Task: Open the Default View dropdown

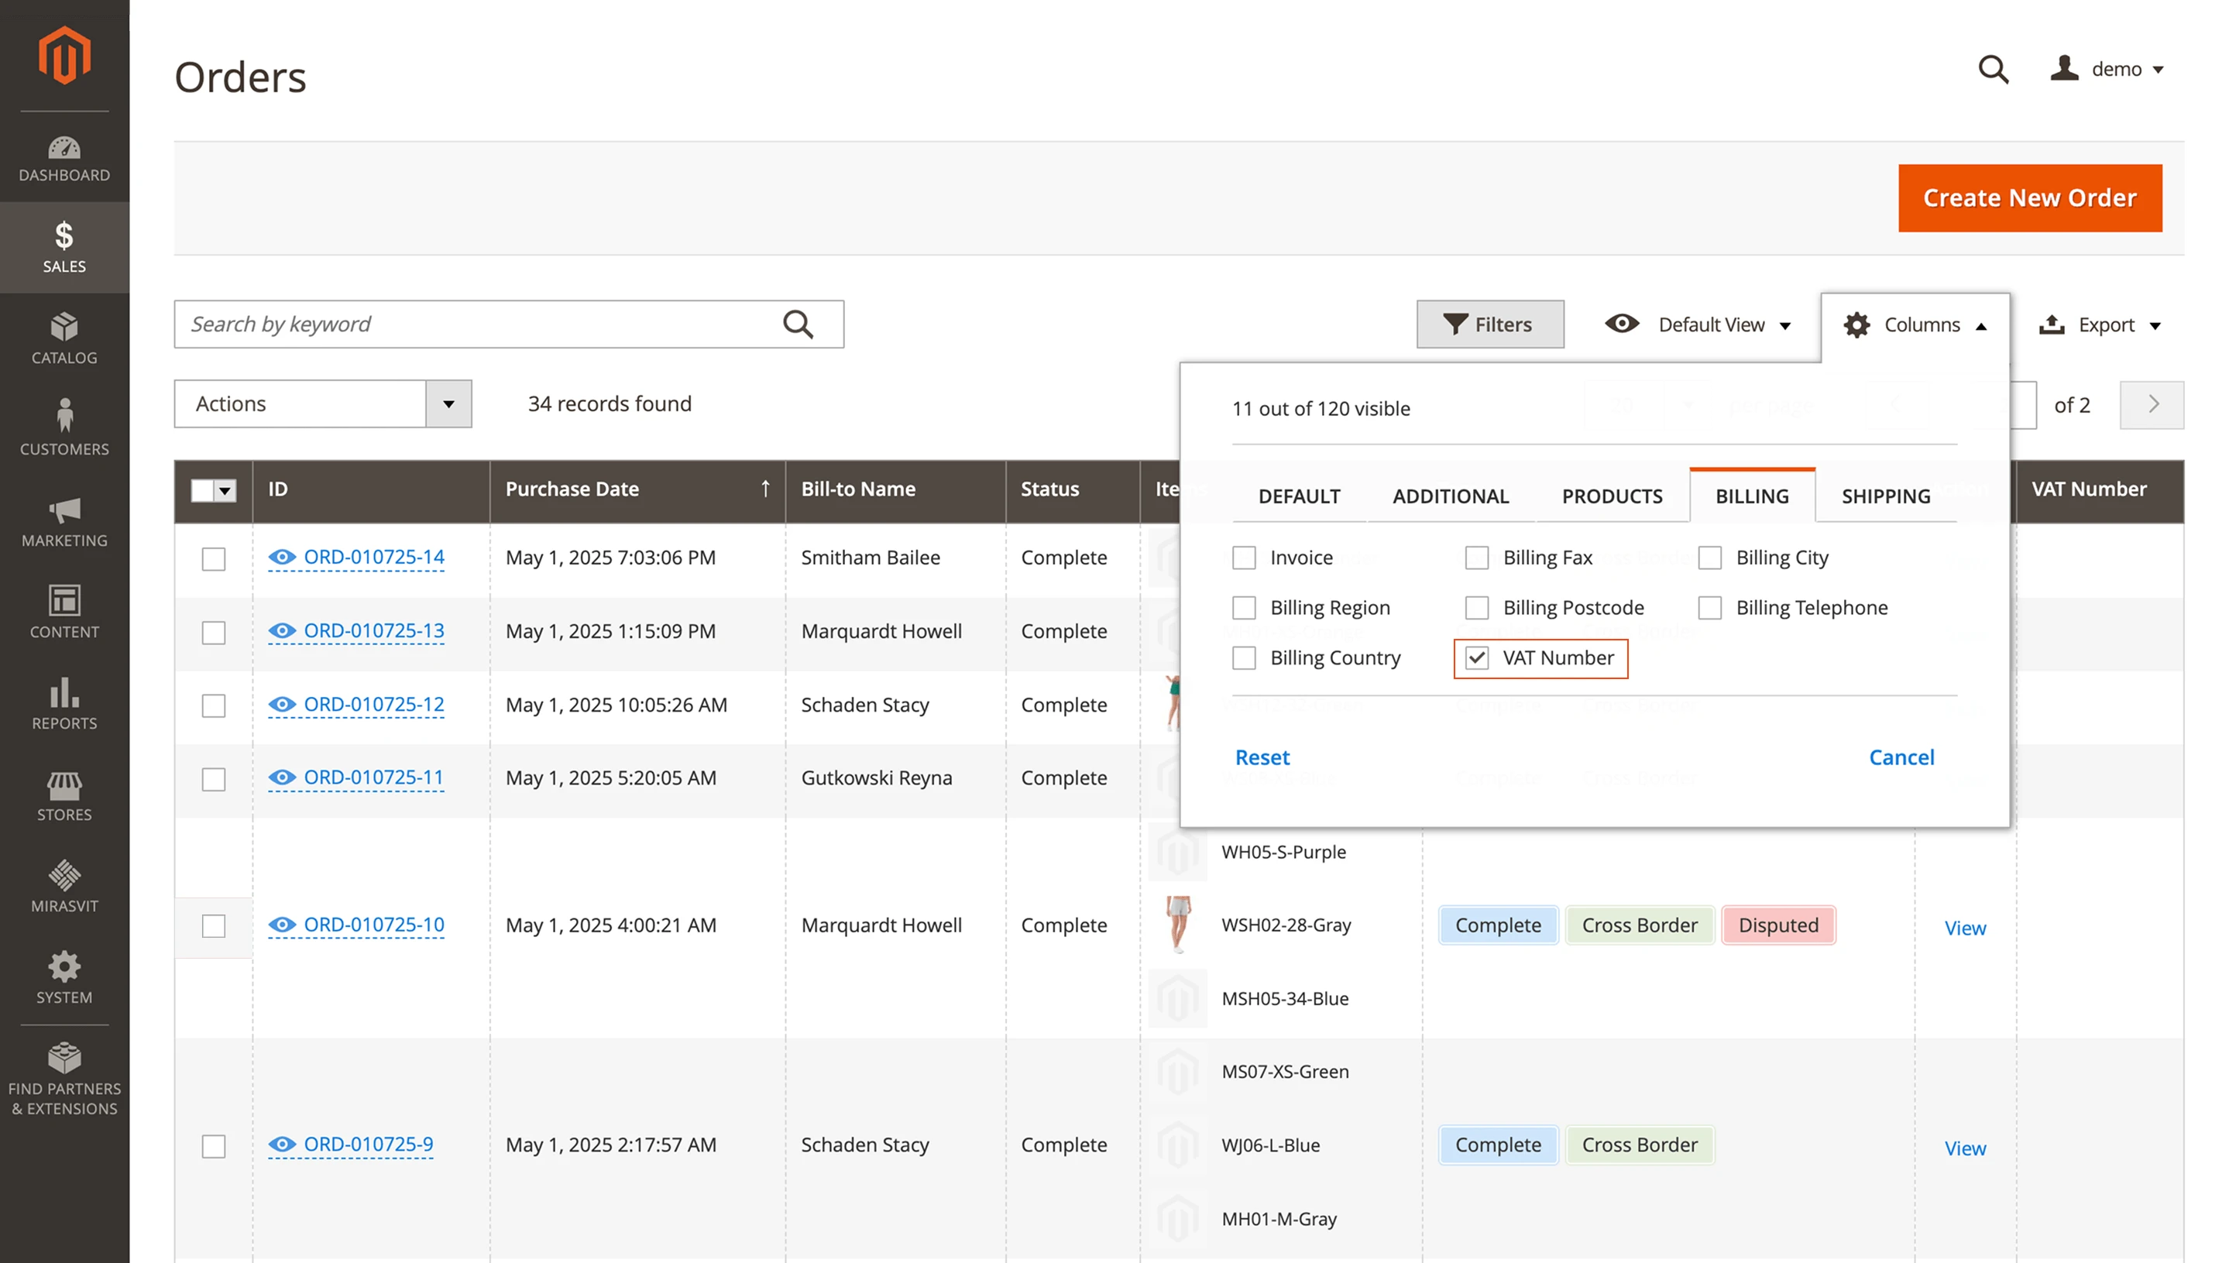Action: pos(1698,325)
